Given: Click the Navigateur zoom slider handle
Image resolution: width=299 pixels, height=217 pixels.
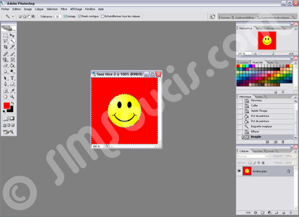Looking at the screenshot, I should (273, 54).
